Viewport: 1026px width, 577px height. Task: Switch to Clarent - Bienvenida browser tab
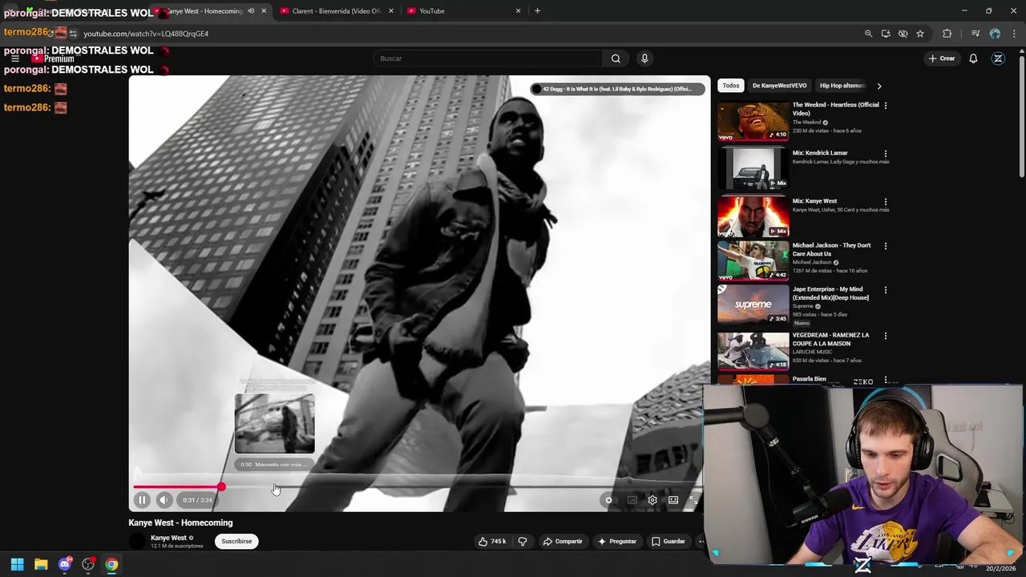(337, 11)
